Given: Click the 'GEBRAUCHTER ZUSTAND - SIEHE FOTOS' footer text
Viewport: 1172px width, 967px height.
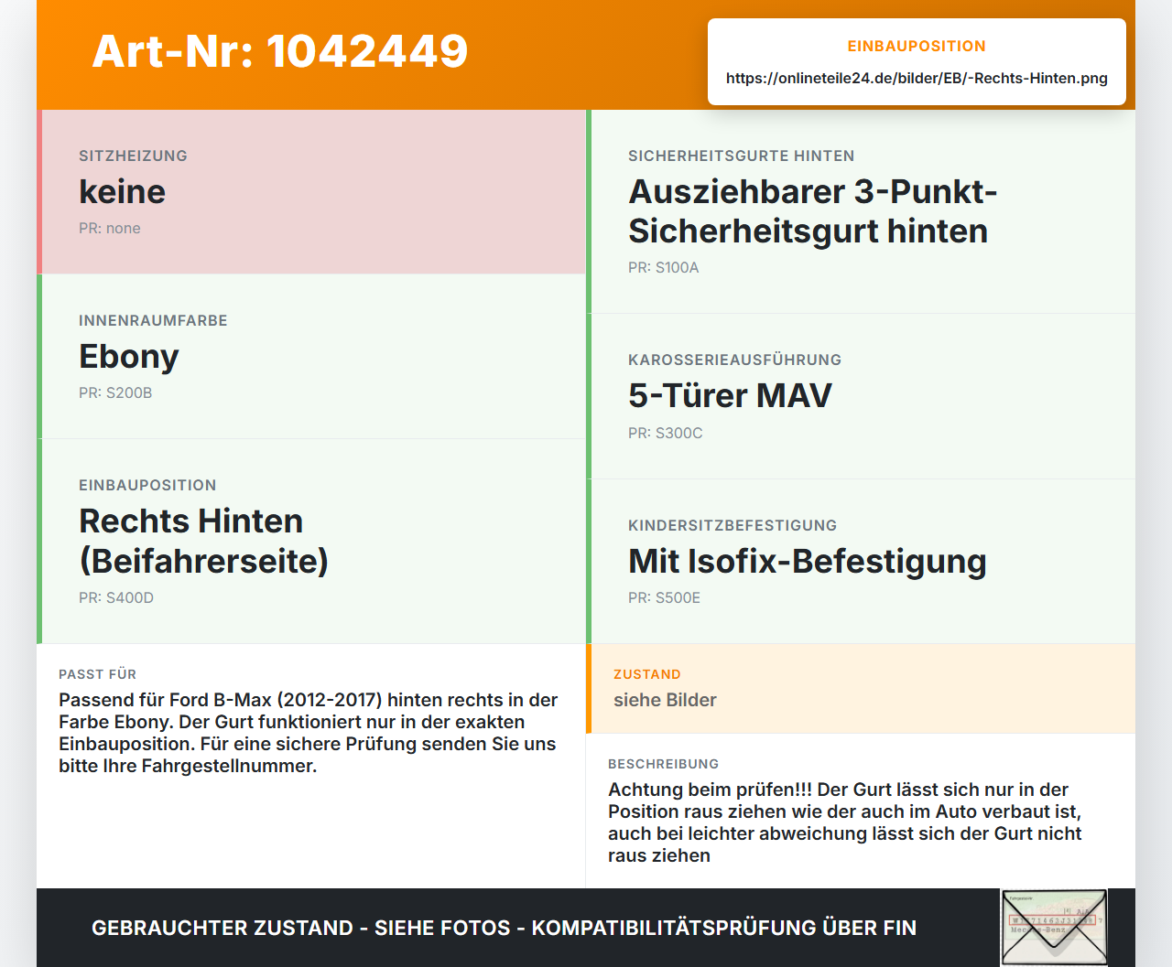Looking at the screenshot, I should (504, 928).
